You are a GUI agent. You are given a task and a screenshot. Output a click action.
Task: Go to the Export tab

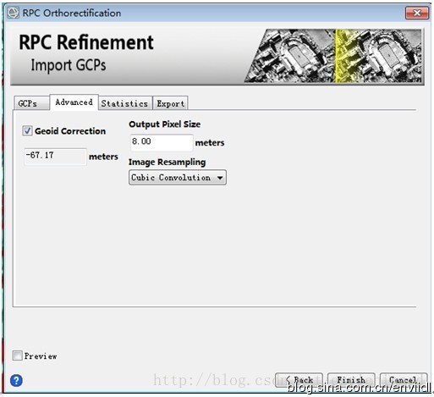tap(170, 103)
